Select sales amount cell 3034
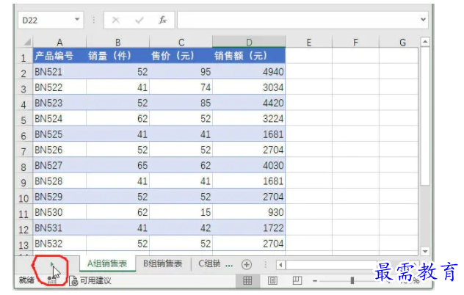 [249, 87]
